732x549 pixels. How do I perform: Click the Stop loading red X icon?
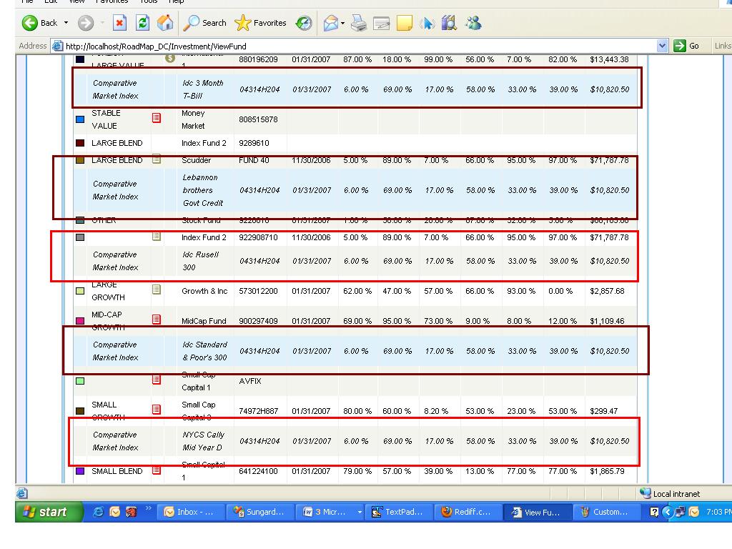pos(120,23)
